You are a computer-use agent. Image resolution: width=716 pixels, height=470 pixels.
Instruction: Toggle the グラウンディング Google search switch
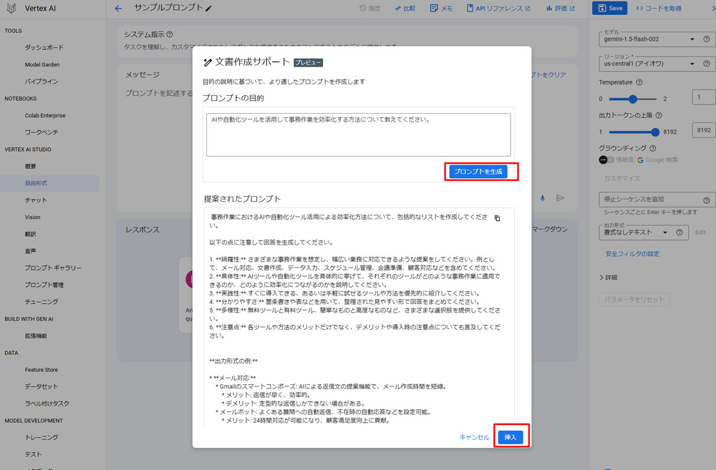pyautogui.click(x=606, y=160)
